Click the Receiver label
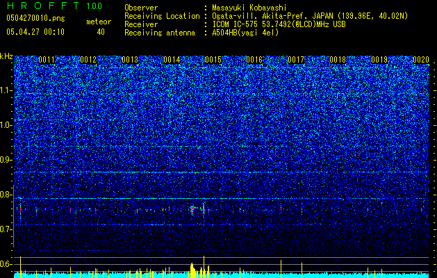Image resolution: width=437 pixels, height=278 pixels. click(x=141, y=24)
